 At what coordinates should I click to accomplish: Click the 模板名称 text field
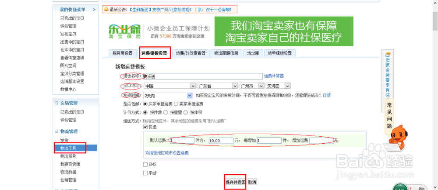[202, 76]
